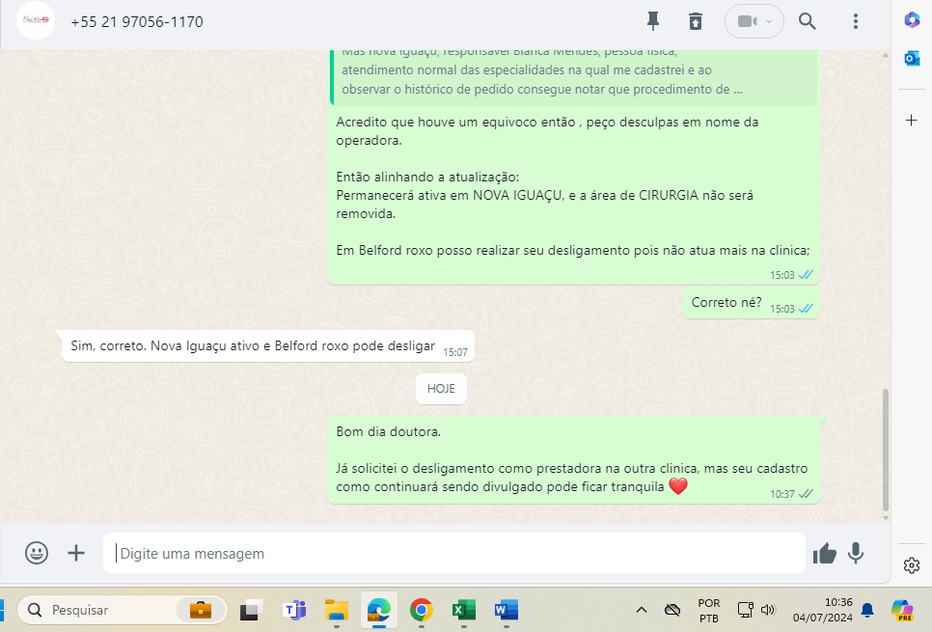Open contact profile picture
932x632 pixels.
(36, 21)
